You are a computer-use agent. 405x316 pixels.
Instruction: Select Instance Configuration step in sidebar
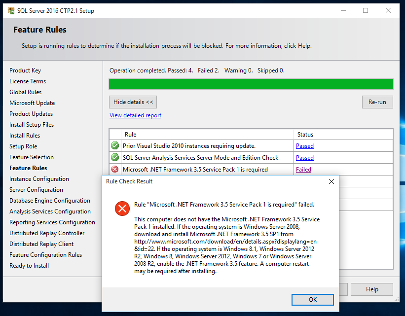pyautogui.click(x=39, y=179)
